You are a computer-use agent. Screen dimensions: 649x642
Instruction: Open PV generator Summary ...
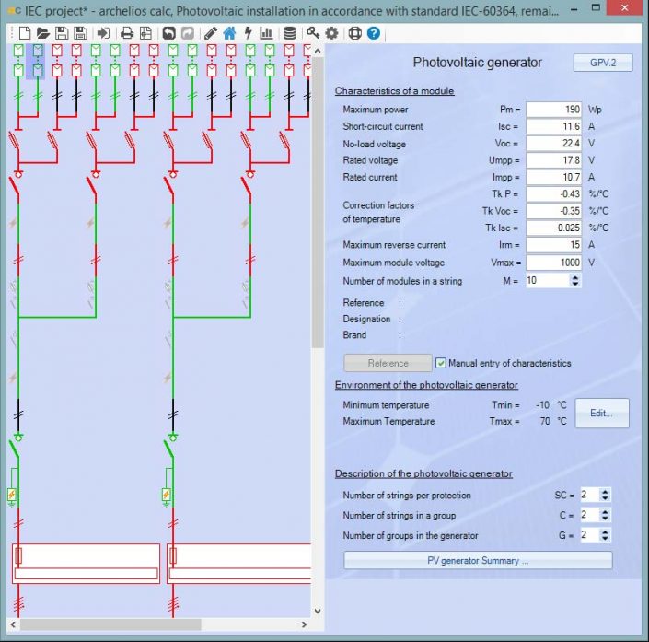click(478, 561)
